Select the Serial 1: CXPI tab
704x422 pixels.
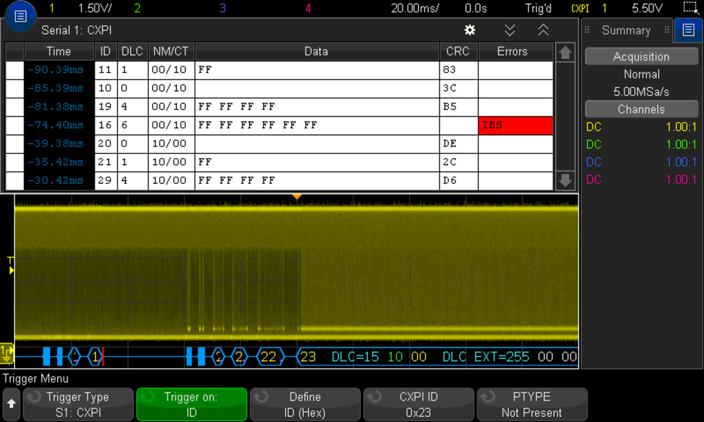coord(76,30)
